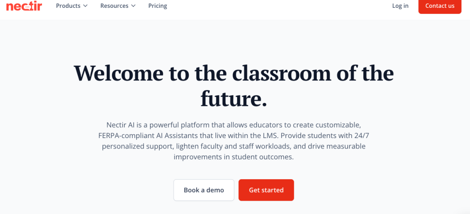The image size is (470, 214).
Task: Click "personalized support" in the description
Action: click(x=137, y=146)
